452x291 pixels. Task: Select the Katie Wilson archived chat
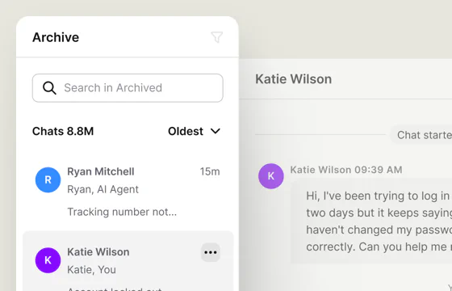128,261
